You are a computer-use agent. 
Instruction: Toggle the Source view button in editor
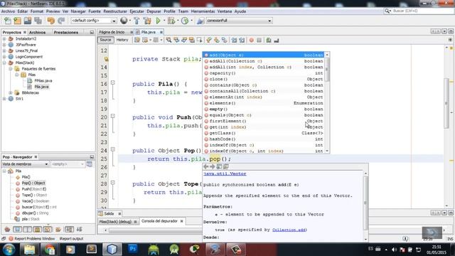click(x=106, y=40)
